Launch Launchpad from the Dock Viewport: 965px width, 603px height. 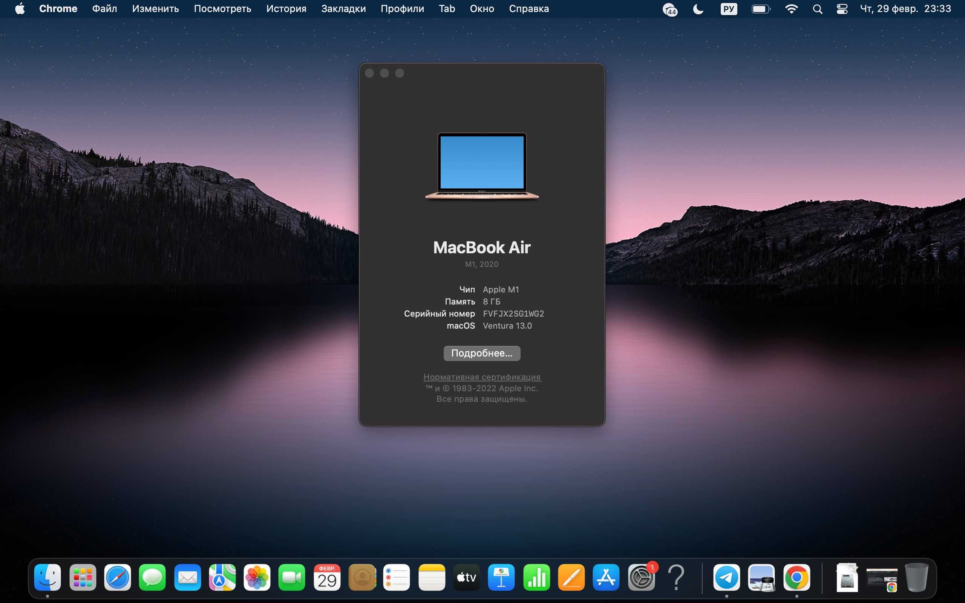(x=83, y=577)
